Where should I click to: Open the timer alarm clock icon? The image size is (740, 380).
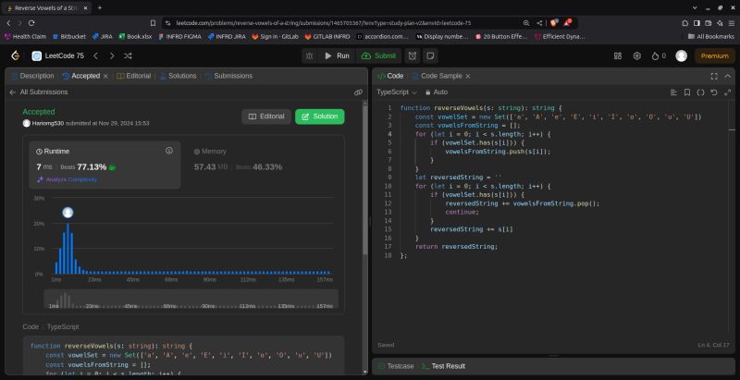[412, 55]
